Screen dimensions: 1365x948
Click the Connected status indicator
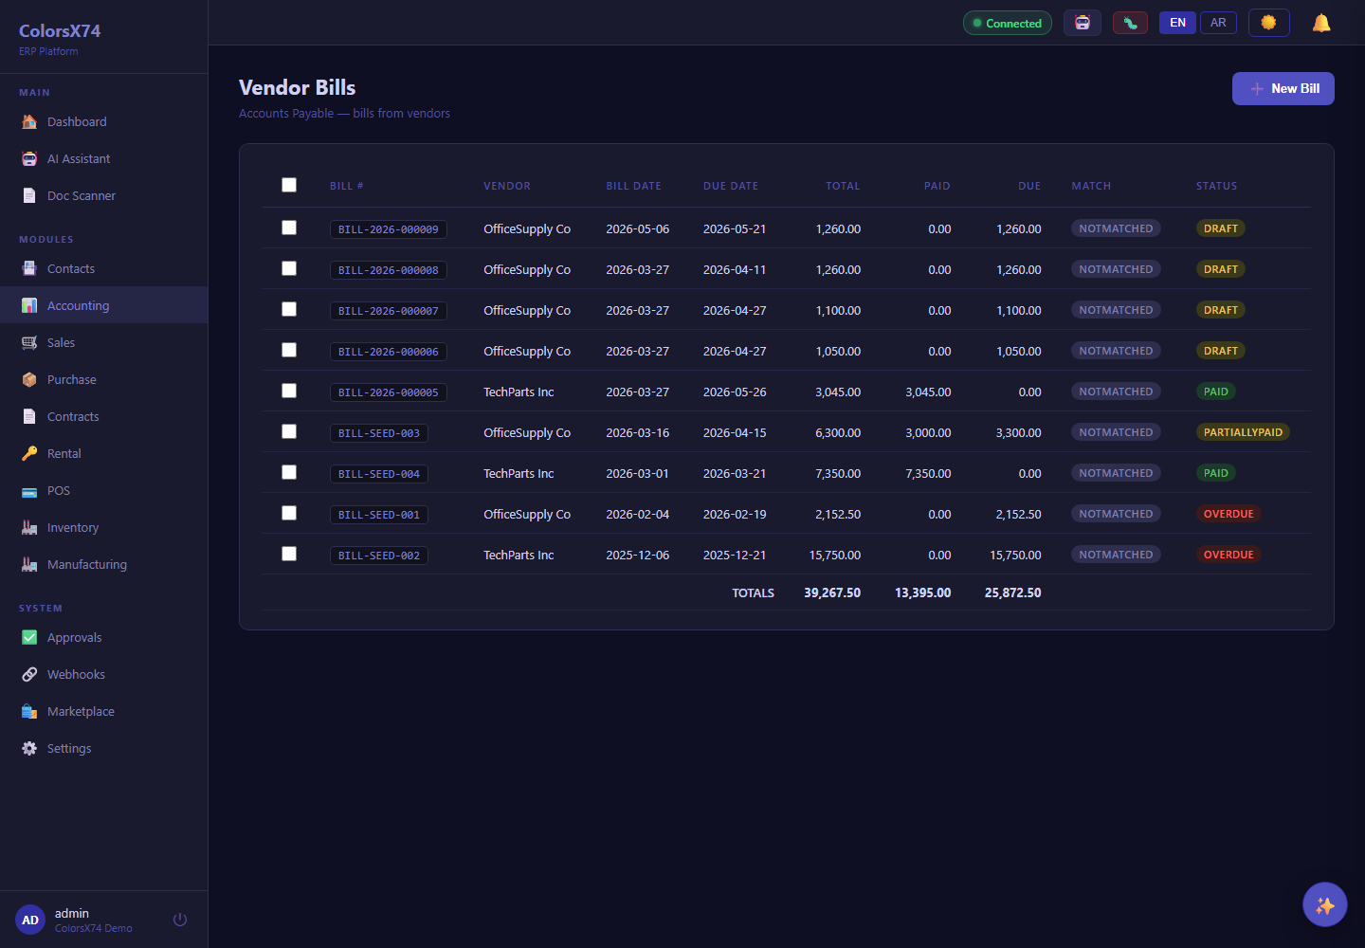pyautogui.click(x=1007, y=23)
